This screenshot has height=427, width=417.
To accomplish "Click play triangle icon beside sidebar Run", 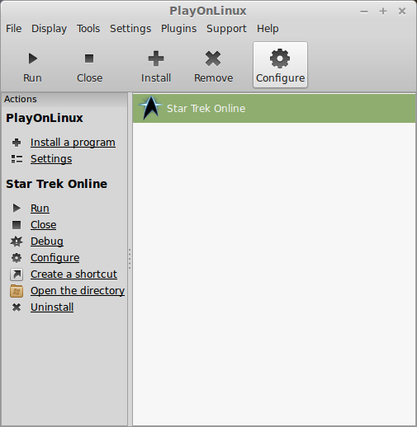I will click(17, 208).
